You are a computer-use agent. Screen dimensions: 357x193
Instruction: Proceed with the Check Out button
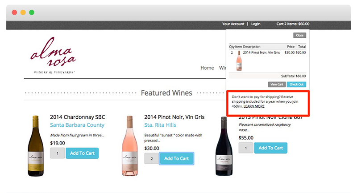click(x=296, y=84)
